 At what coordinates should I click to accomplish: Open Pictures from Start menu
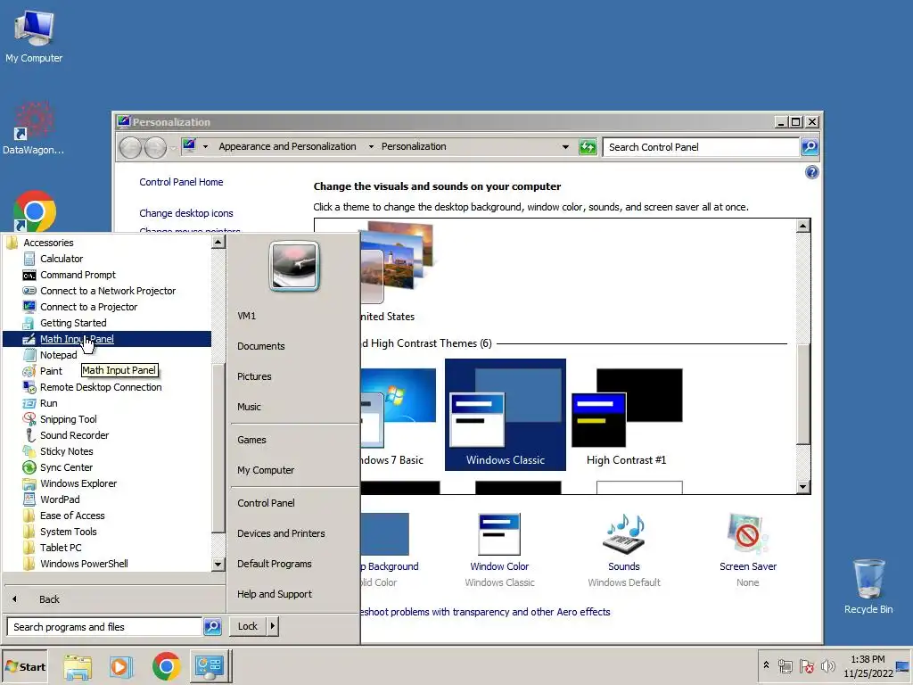254,376
